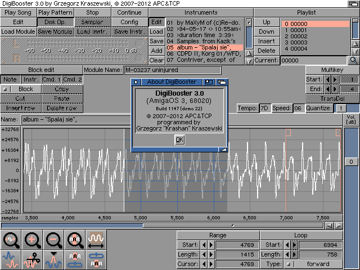Screen dimensions: 360x270
Task: Click Play Pattern button
Action: 55,12
